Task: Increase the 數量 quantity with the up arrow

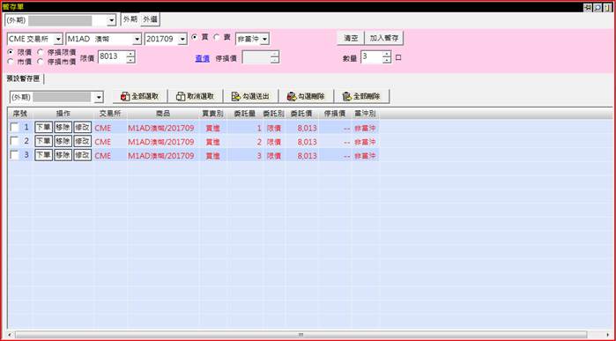Action: (x=387, y=55)
